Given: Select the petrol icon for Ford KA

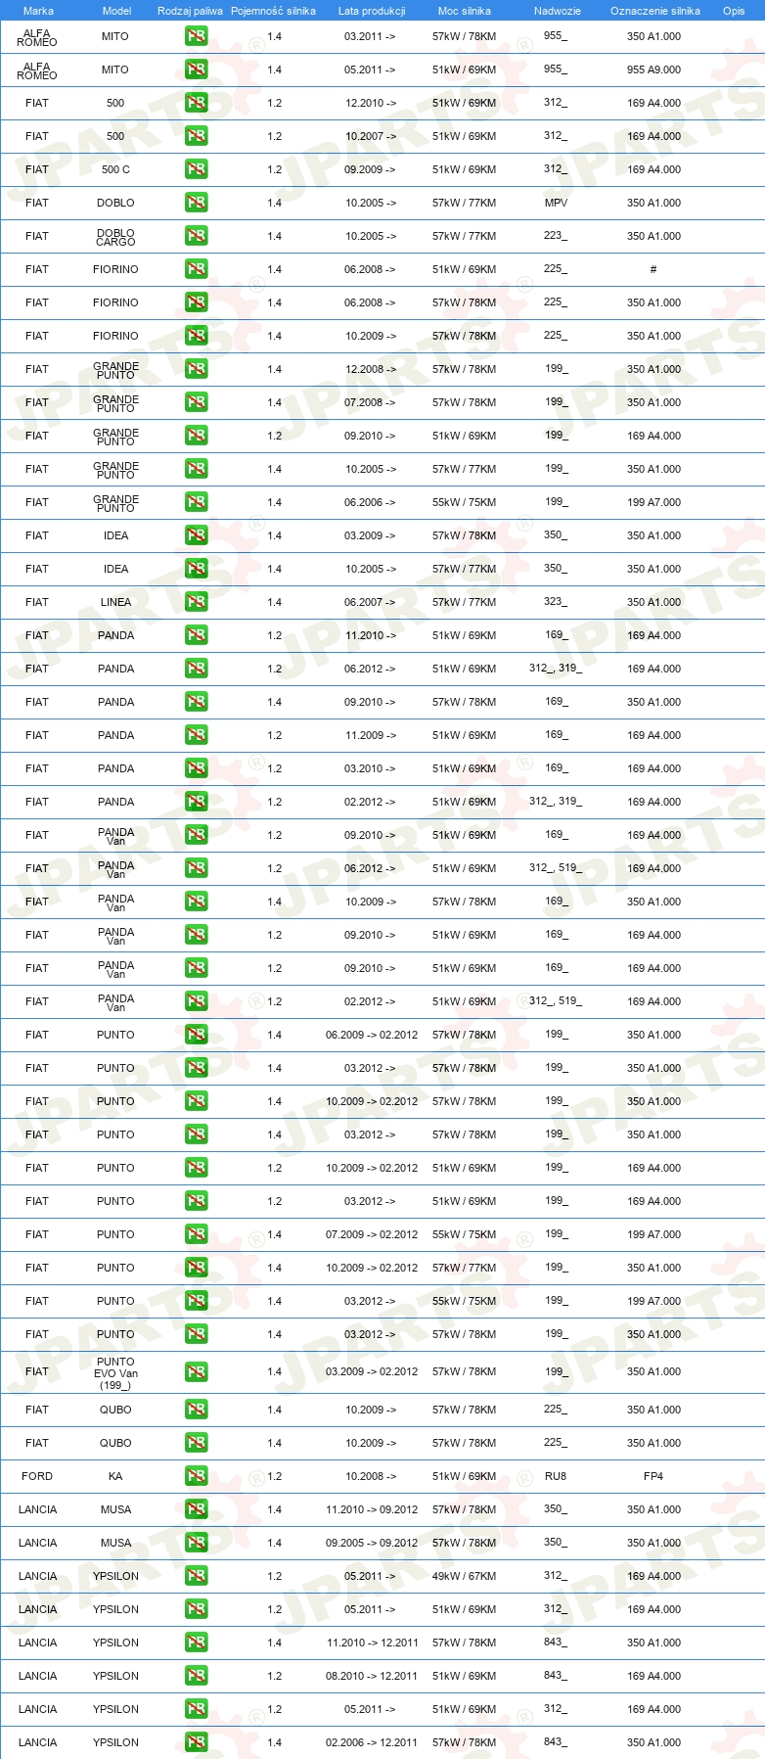Looking at the screenshot, I should click(196, 1476).
